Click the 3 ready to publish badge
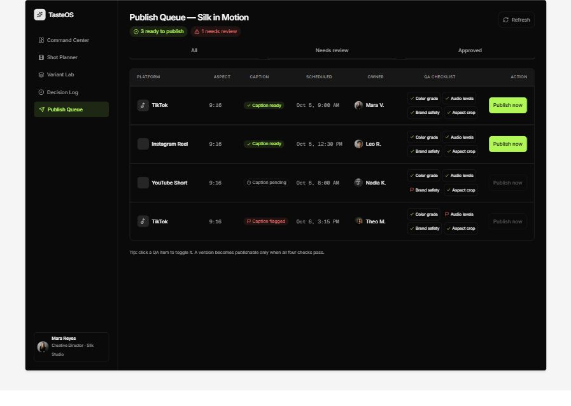This screenshot has height=406, width=571. tap(159, 31)
